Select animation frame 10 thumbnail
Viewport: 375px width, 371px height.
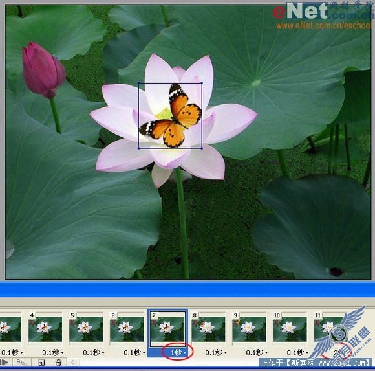290,329
